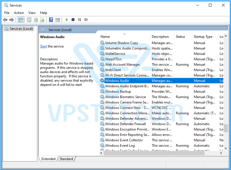Select the Volumetric Audio Compositor service row
The image size is (231, 170).
[x=162, y=48]
